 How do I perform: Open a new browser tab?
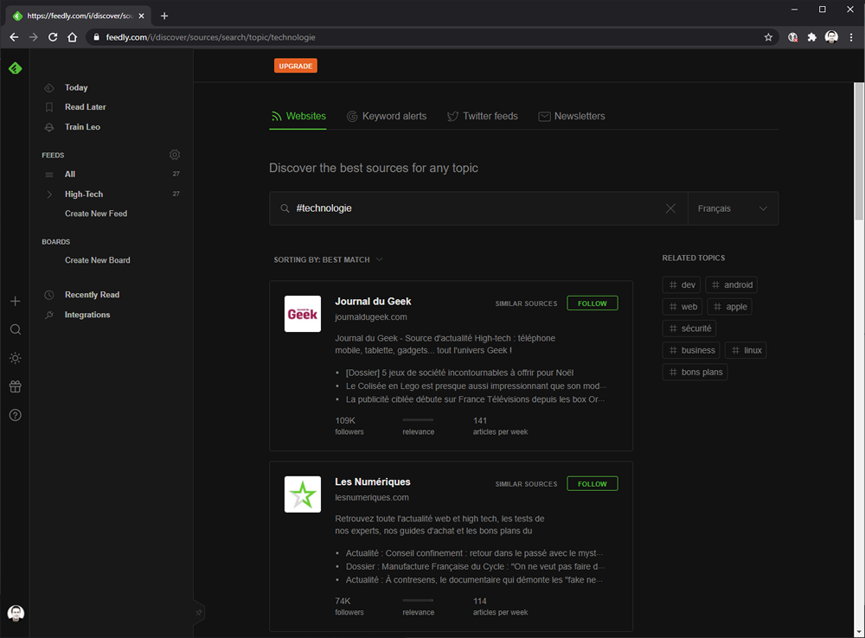[164, 16]
